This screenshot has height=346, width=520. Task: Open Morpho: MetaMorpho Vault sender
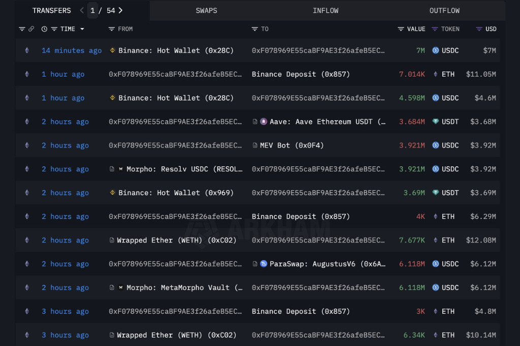[184, 288]
